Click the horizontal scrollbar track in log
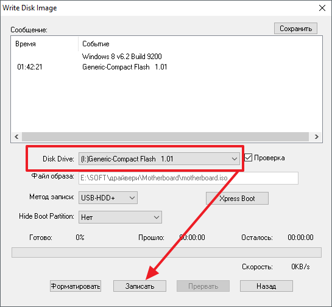Screen dimensions: 332x307 coord(165,137)
